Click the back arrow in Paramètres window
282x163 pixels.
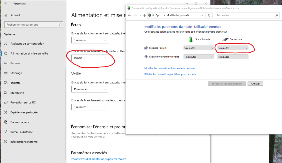(6, 3)
